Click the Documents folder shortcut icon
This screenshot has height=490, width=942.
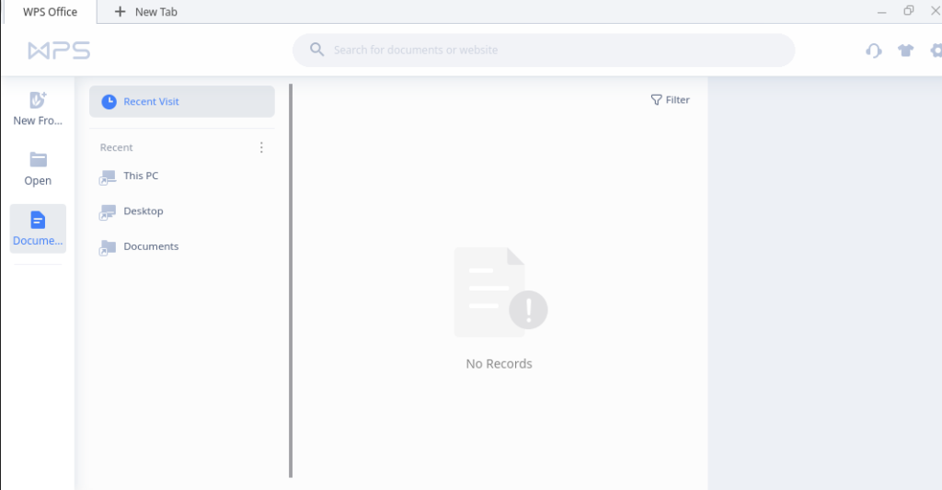point(107,248)
